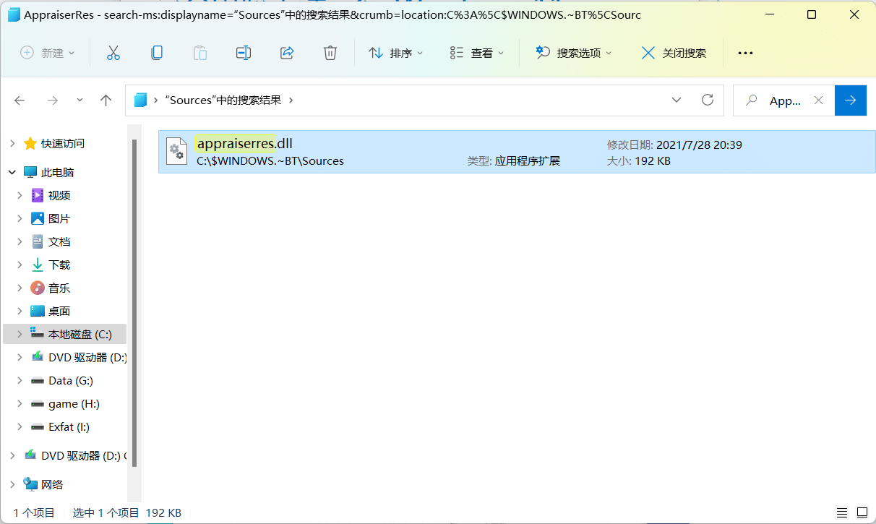Expand the address bar history dropdown

(677, 100)
